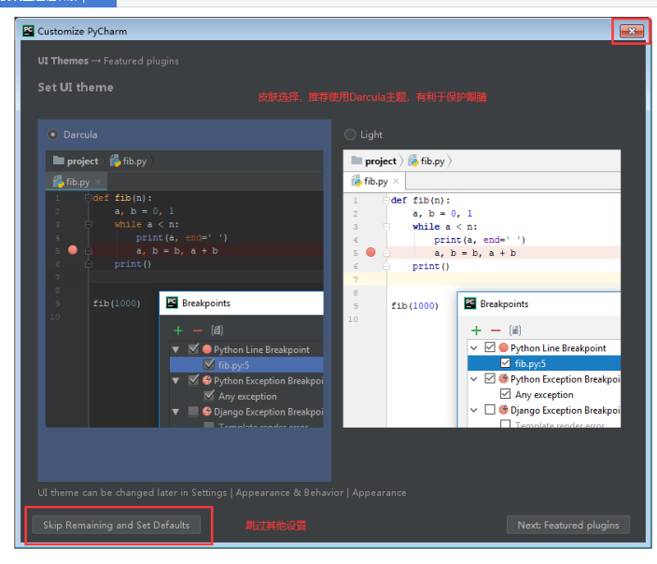657x564 pixels.
Task: Click the Darcula preview project folder icon
Action: tap(59, 161)
